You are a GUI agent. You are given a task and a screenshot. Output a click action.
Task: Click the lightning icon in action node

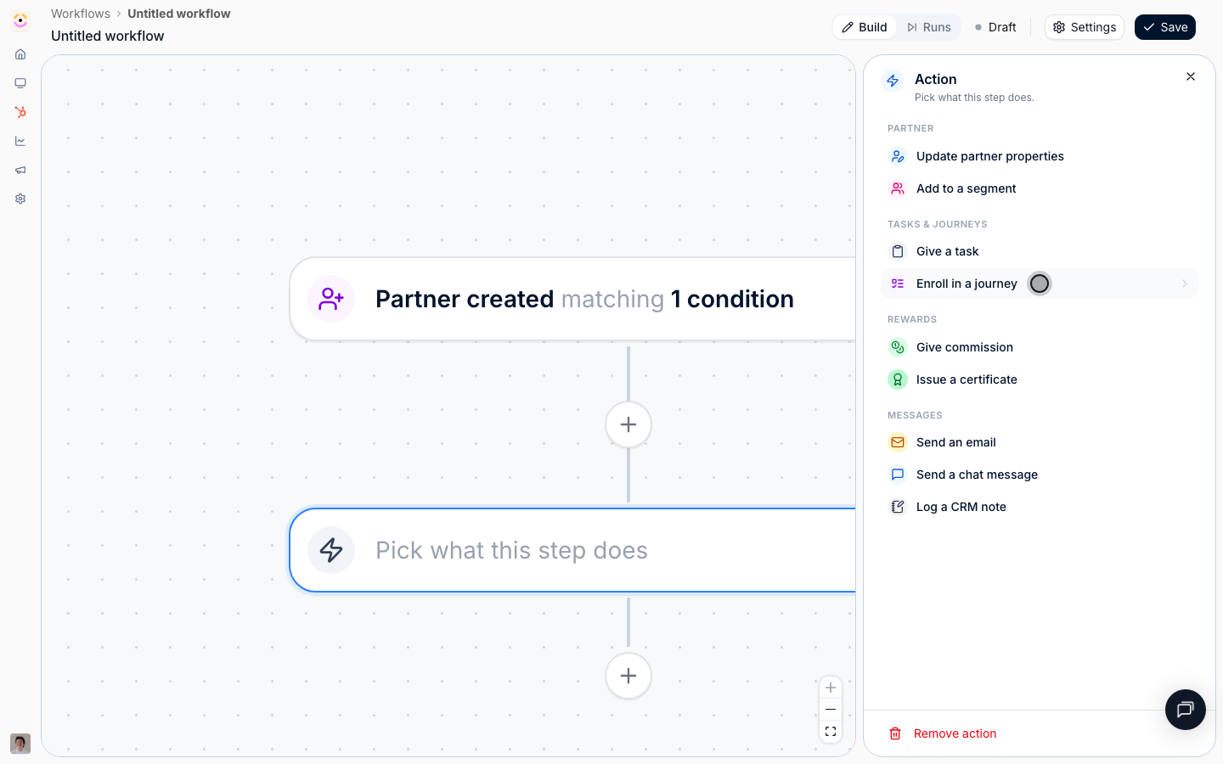coord(331,550)
